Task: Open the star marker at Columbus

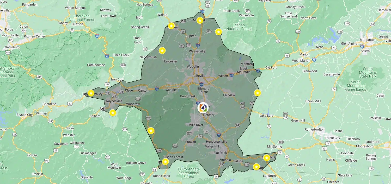Action: [x=266, y=158]
